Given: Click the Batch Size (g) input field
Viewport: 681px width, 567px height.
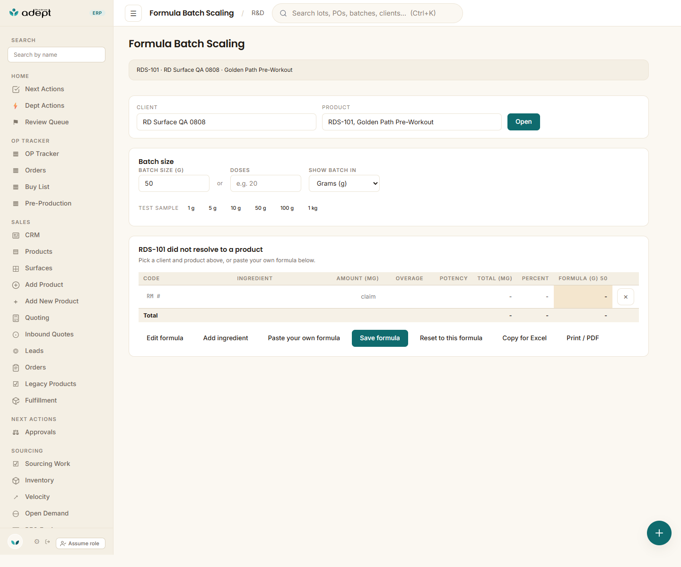Looking at the screenshot, I should tap(174, 183).
